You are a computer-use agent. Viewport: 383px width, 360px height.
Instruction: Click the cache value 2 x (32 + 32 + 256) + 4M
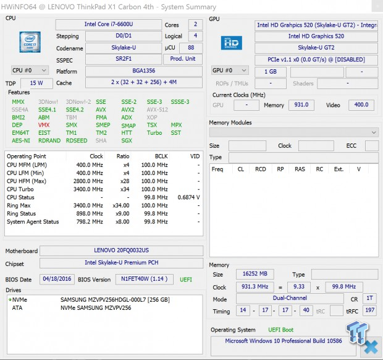[143, 82]
